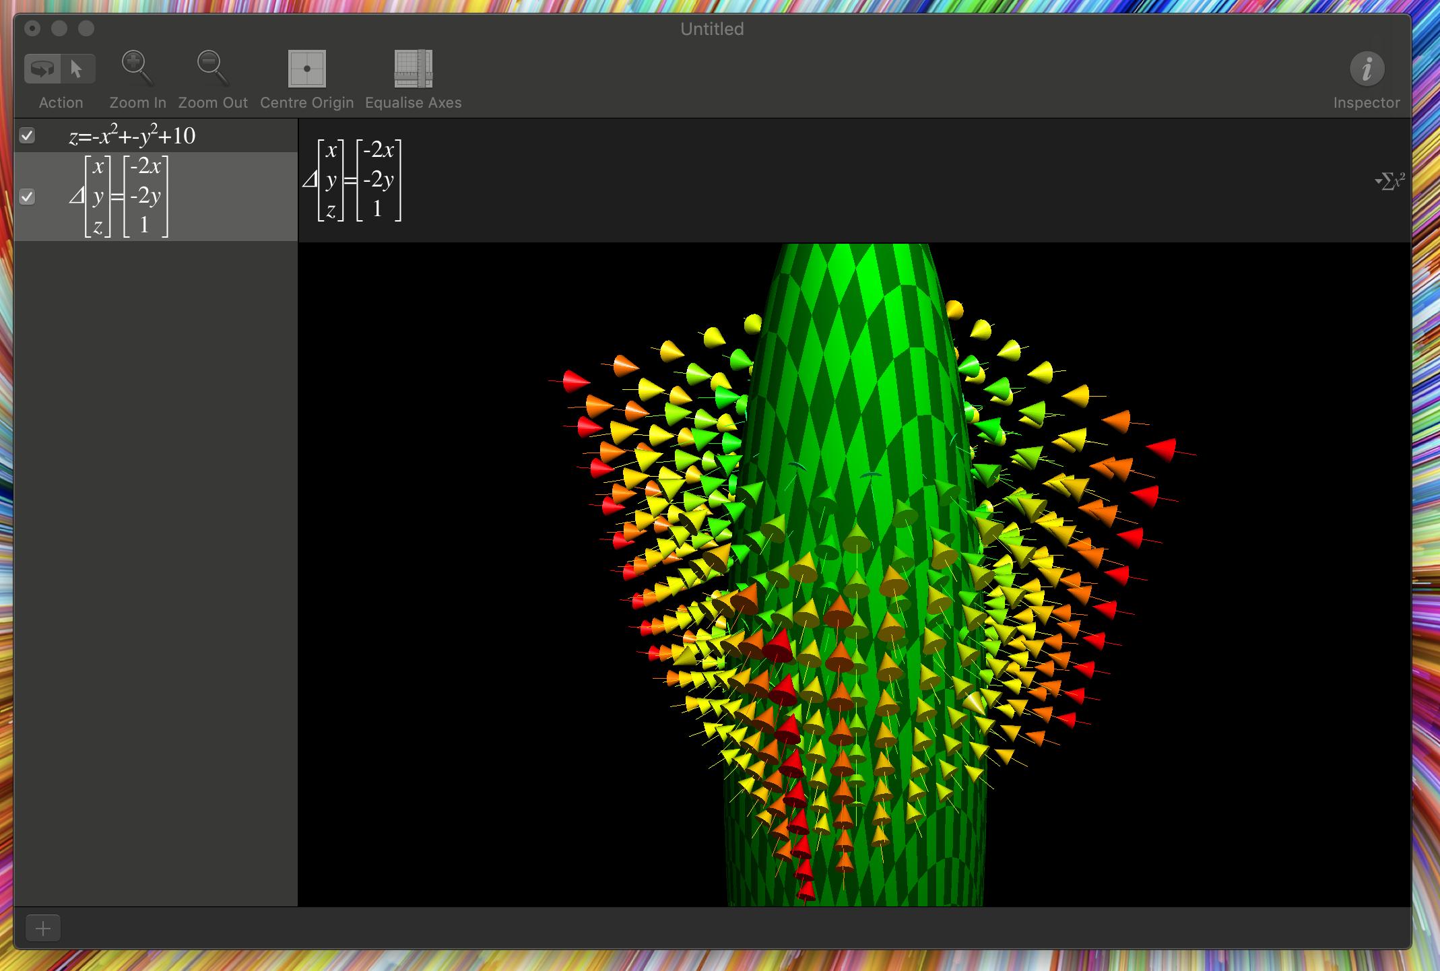Open the Inspector panel
Screen dimensions: 1440x971
tap(1366, 69)
